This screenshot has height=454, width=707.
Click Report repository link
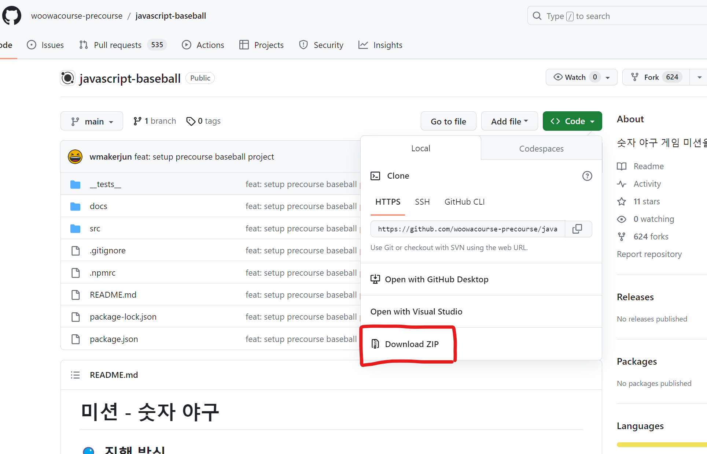[649, 254]
